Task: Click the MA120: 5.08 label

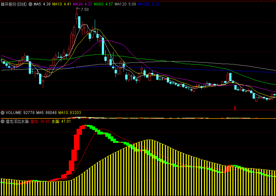Action: pos(125,4)
